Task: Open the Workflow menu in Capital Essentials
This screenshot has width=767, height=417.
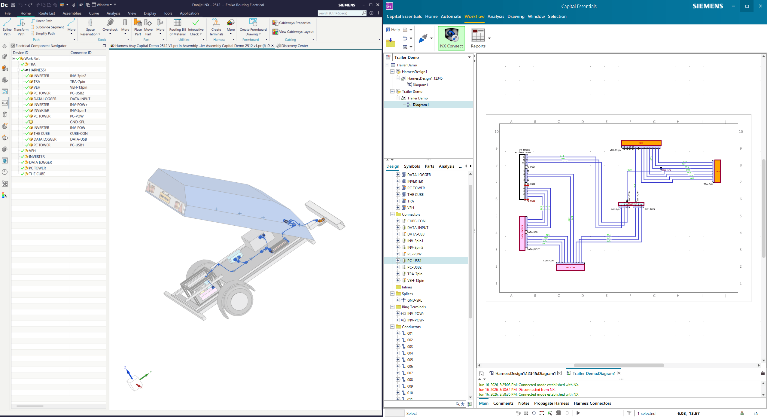Action: tap(474, 17)
